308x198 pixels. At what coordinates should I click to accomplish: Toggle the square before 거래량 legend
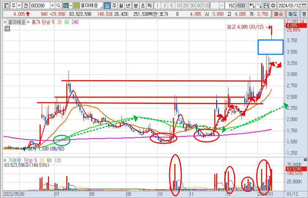coord(5,160)
